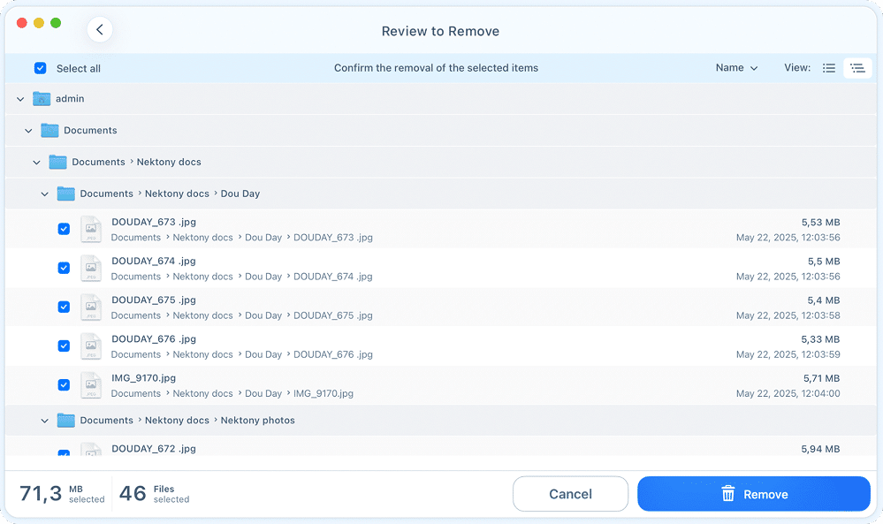Uncheck DOUDAY_675 .jpg from removal

tap(64, 307)
